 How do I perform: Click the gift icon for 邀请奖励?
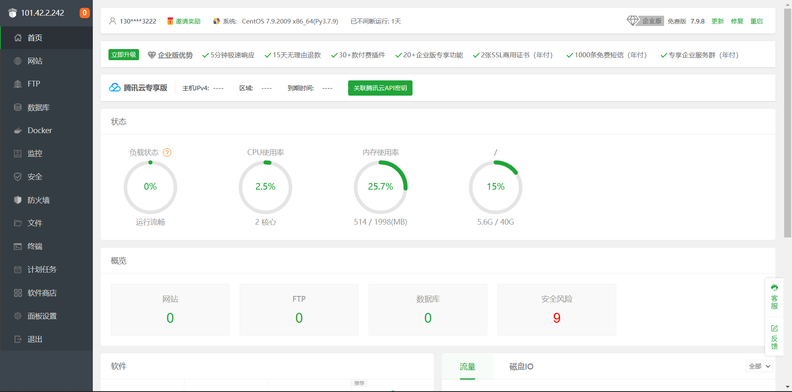pyautogui.click(x=170, y=21)
